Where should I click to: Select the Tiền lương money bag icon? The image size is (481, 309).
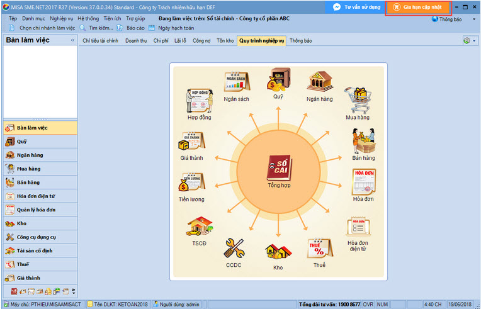coord(191,184)
